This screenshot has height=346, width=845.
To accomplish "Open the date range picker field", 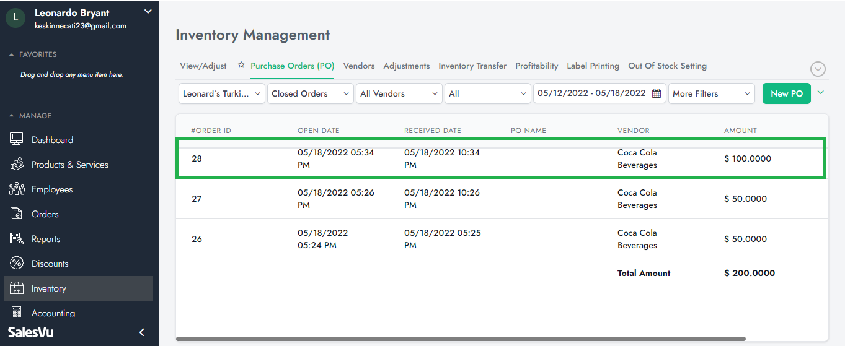I will tap(599, 93).
